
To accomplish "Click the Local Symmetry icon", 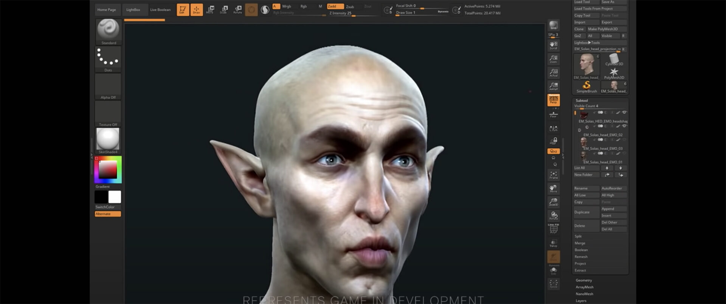I will coord(554,128).
